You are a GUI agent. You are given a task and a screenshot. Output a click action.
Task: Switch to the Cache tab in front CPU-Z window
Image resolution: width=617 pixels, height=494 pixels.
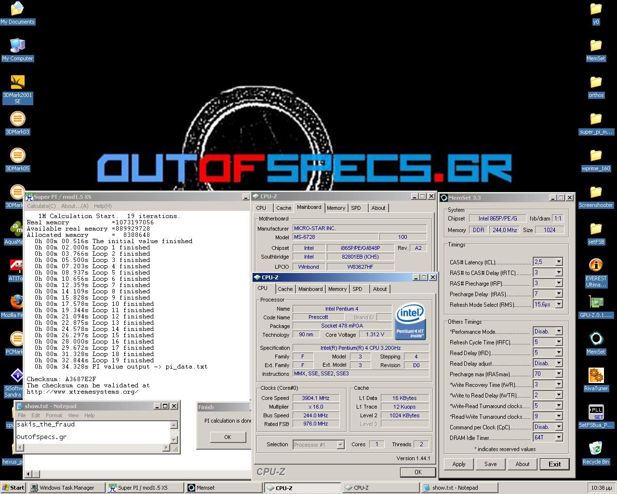click(285, 289)
